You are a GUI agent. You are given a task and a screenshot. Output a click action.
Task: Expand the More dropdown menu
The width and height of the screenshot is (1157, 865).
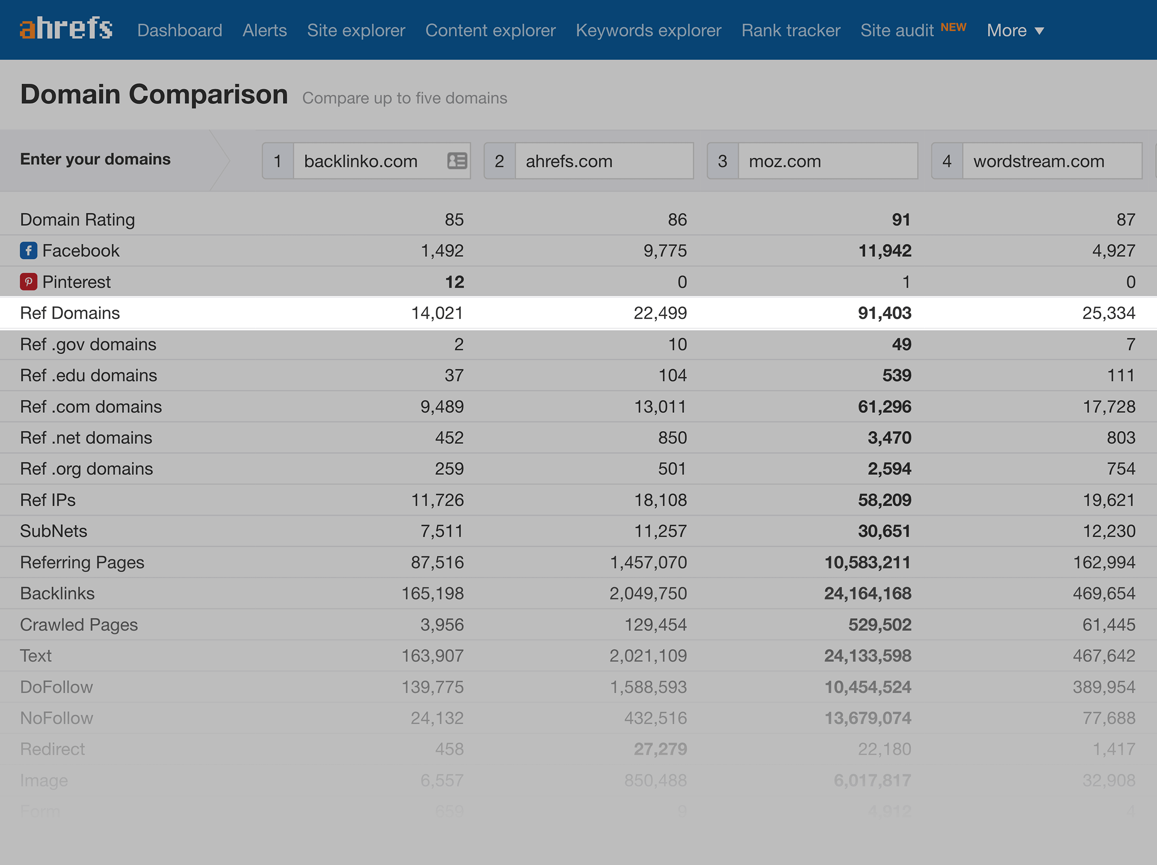(1015, 31)
